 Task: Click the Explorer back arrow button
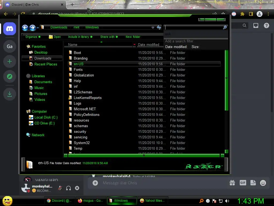pos(25,28)
